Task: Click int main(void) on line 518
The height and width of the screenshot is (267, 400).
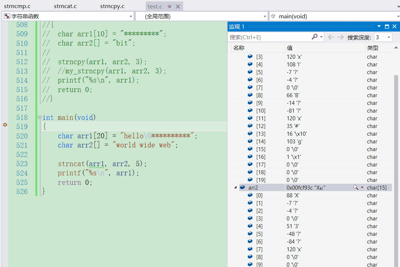Action: coord(69,117)
